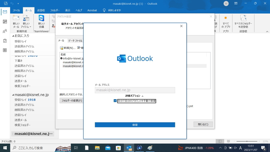Open the More Apps grid icon

click(5, 50)
